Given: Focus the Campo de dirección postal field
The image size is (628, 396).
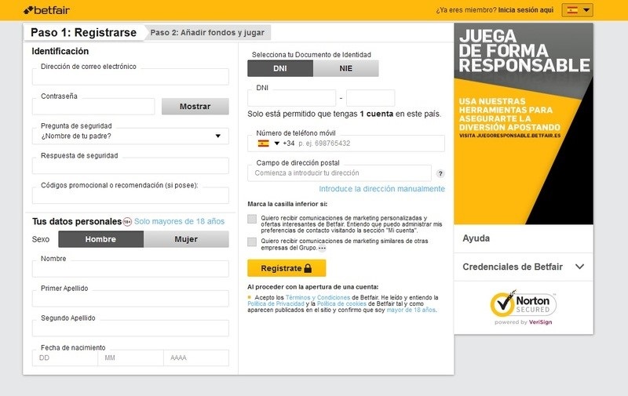Looking at the screenshot, I should click(339, 173).
